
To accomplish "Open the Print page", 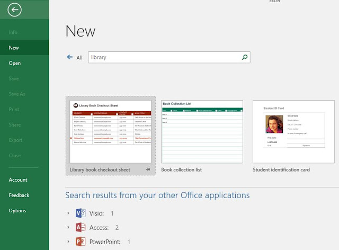I will [24, 109].
